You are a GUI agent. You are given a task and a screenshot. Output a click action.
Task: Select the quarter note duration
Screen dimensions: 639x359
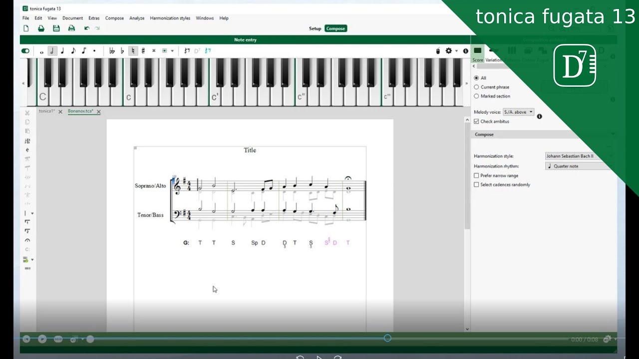62,51
